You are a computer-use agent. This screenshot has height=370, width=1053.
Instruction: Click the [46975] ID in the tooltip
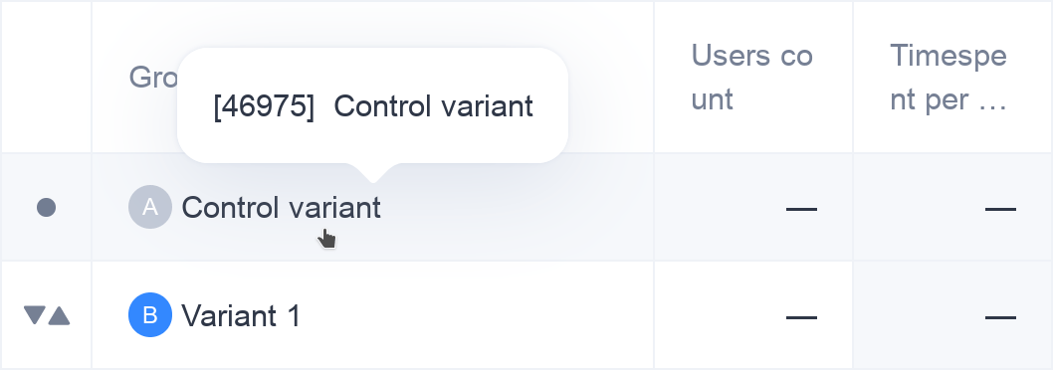pyautogui.click(x=264, y=106)
